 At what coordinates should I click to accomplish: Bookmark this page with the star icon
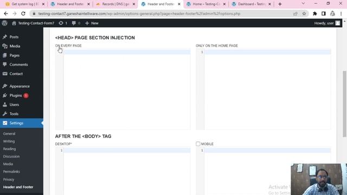point(304,14)
